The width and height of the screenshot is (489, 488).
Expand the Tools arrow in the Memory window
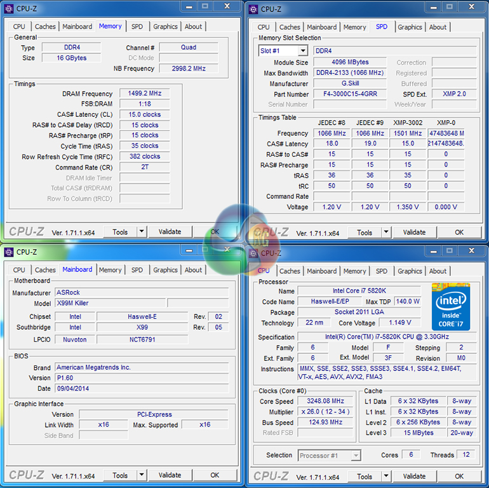[142, 232]
